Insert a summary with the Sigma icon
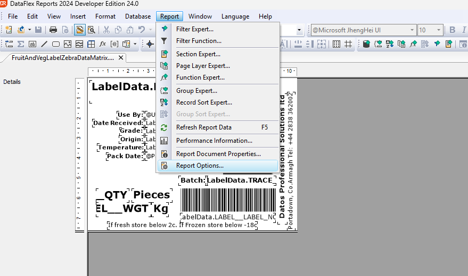 pyautogui.click(x=21, y=44)
